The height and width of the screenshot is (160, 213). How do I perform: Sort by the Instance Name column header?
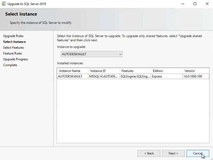[x=72, y=71]
